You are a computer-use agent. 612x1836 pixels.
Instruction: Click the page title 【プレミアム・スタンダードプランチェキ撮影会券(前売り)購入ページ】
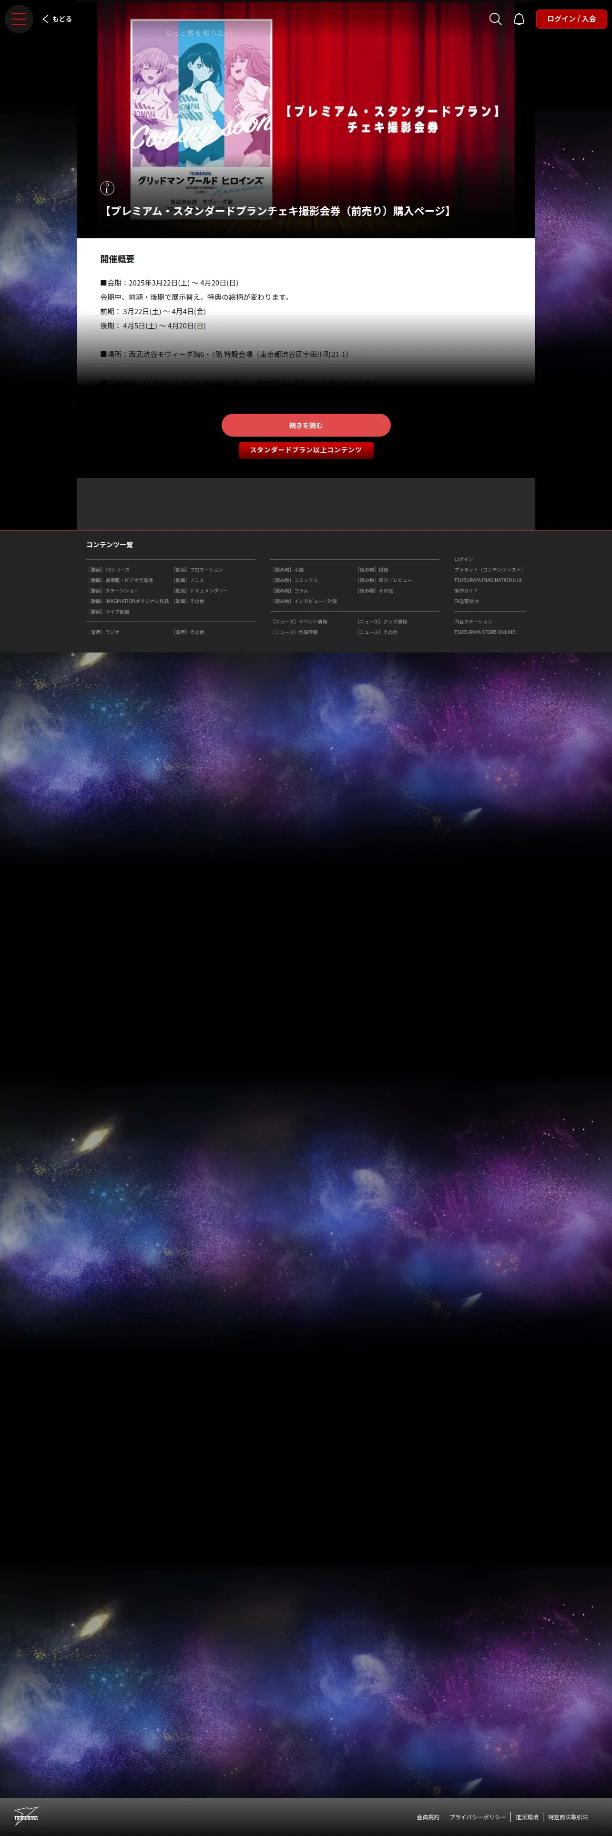278,211
